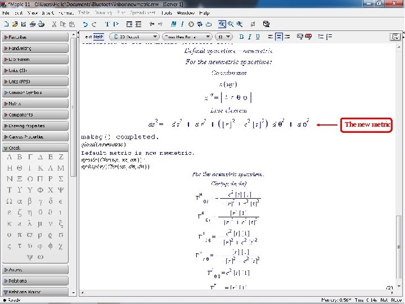Set zoom factor to 200 percent
Viewport: 405px width, 304px height.
240,24
